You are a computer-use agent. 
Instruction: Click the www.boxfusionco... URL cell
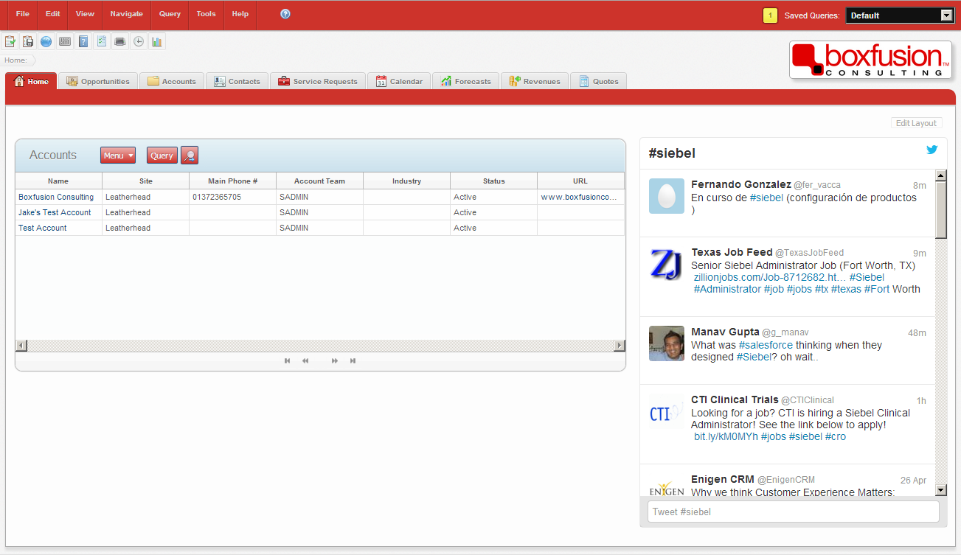(580, 198)
